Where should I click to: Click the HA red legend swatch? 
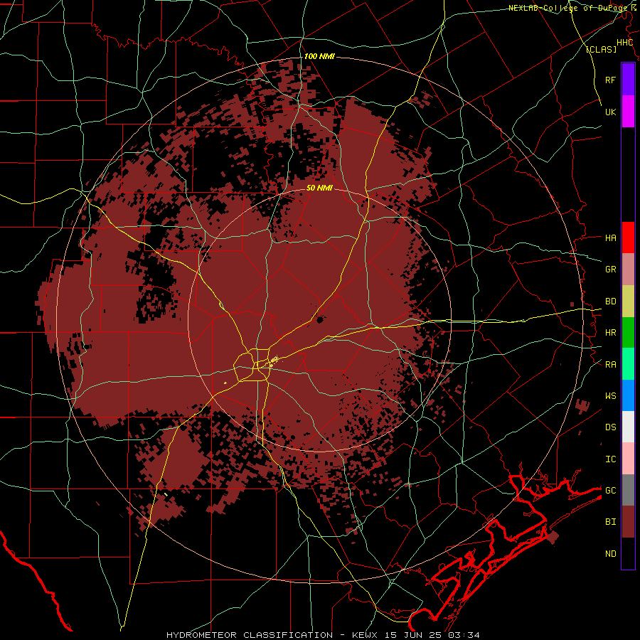[x=628, y=238]
